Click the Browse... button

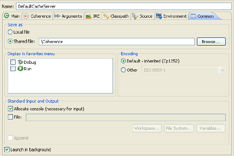pyautogui.click(x=211, y=42)
